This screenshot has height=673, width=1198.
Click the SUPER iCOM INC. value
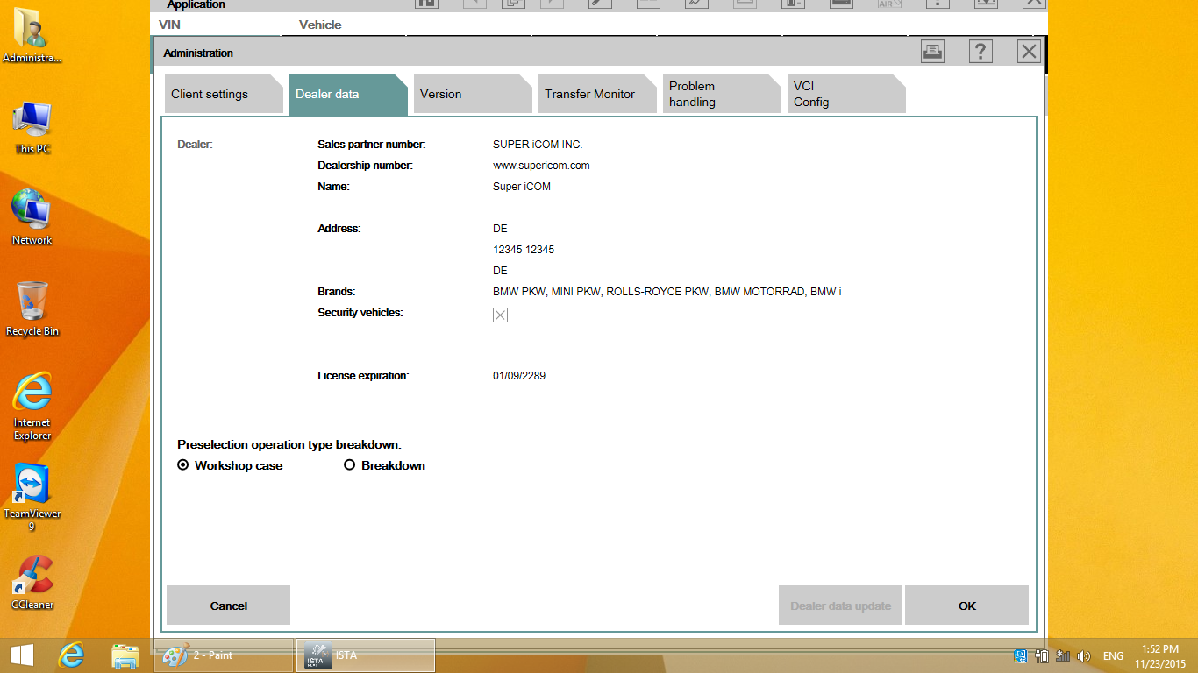coord(538,145)
